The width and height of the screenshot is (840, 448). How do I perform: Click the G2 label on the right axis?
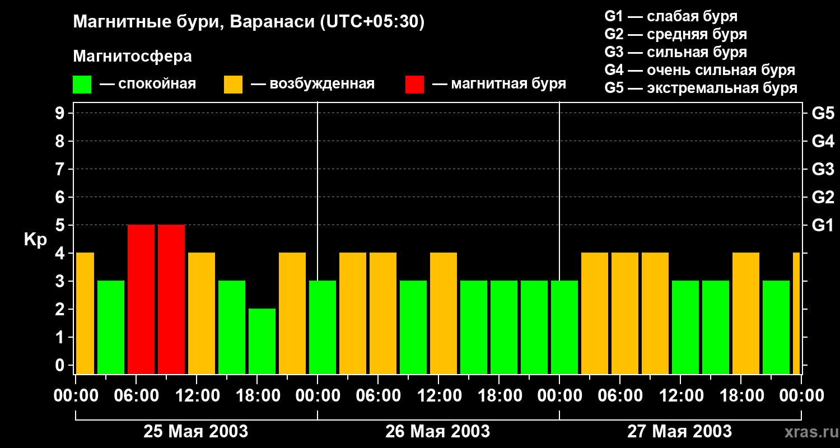[x=823, y=197]
